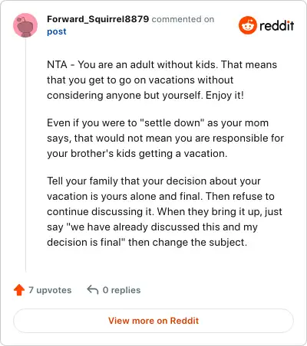Viewport: 307px width, 346px height.
Task: Click the "reddit" wordmark text
Action: pos(276,25)
